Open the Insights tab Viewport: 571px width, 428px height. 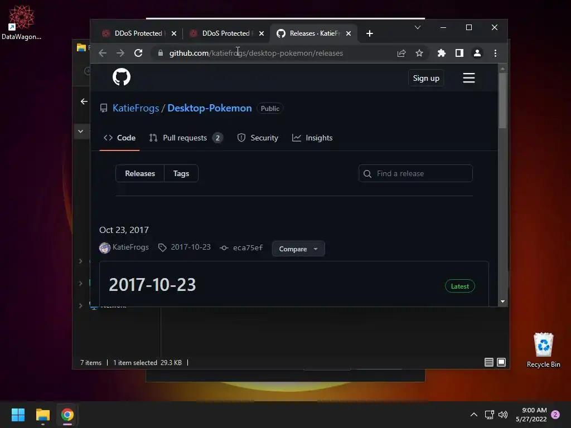pyautogui.click(x=312, y=138)
